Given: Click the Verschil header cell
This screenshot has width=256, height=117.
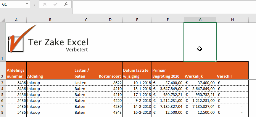Looking at the screenshot, I should [232, 70].
